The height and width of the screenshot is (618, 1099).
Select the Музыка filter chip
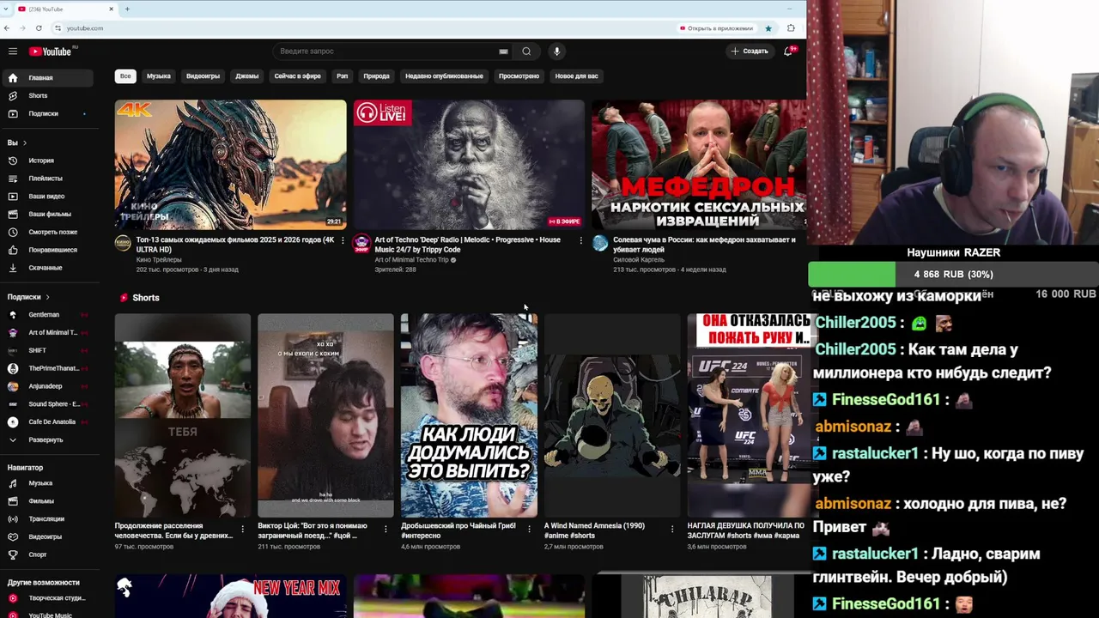[x=159, y=76]
